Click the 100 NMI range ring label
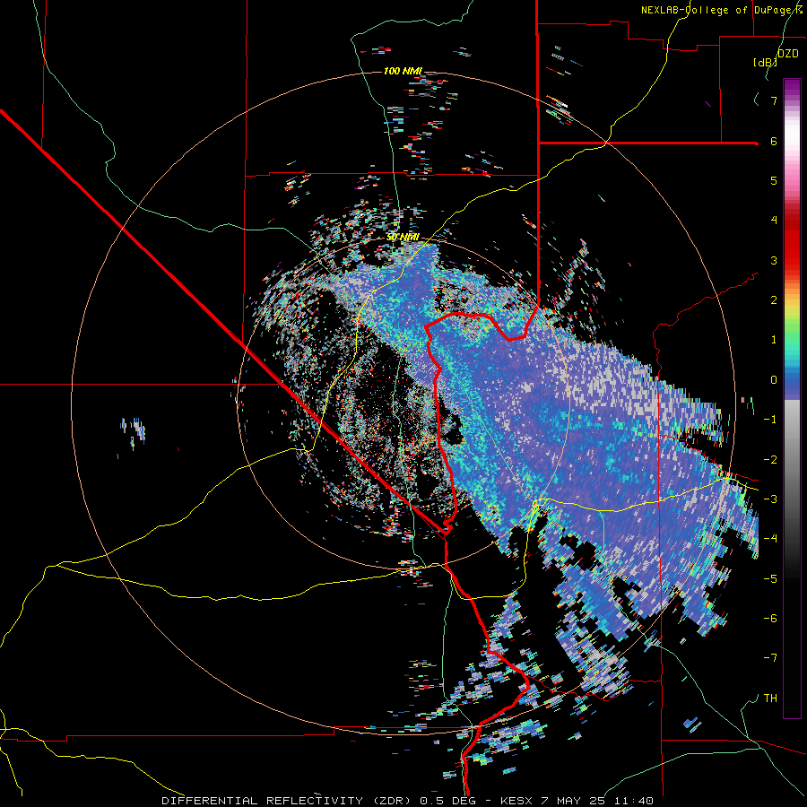Viewport: 807px width, 807px height. coord(403,71)
